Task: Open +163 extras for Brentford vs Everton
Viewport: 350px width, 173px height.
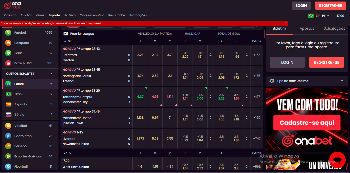Action: pyautogui.click(x=257, y=55)
